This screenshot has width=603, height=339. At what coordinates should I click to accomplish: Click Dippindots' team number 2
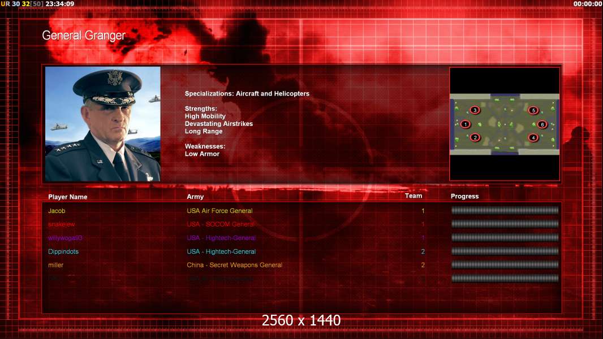pos(423,251)
